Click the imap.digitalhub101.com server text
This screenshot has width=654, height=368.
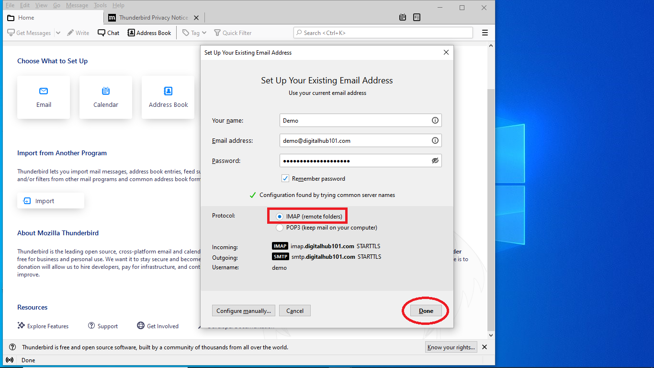[x=322, y=246]
